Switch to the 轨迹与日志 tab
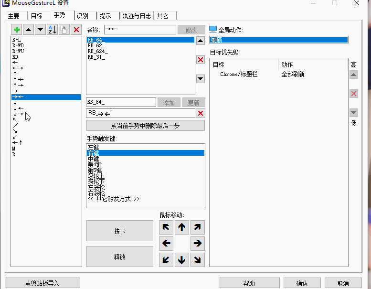The width and height of the screenshot is (371, 289). (x=136, y=16)
